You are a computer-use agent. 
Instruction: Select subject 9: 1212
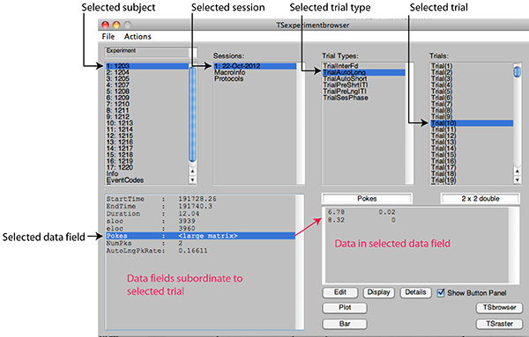pyautogui.click(x=147, y=117)
